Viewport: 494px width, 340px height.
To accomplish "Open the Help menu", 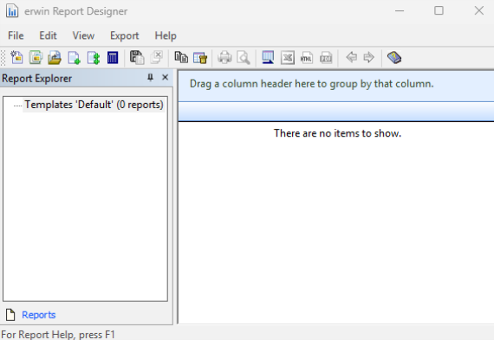I will click(x=166, y=35).
